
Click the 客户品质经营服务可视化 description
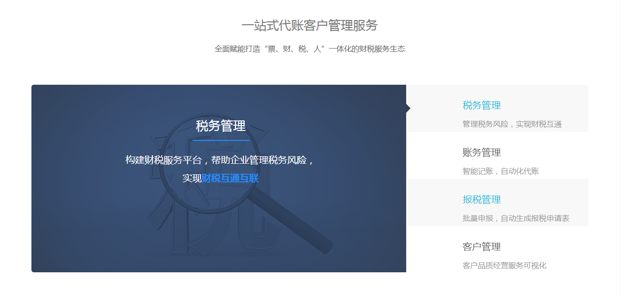pyautogui.click(x=504, y=266)
